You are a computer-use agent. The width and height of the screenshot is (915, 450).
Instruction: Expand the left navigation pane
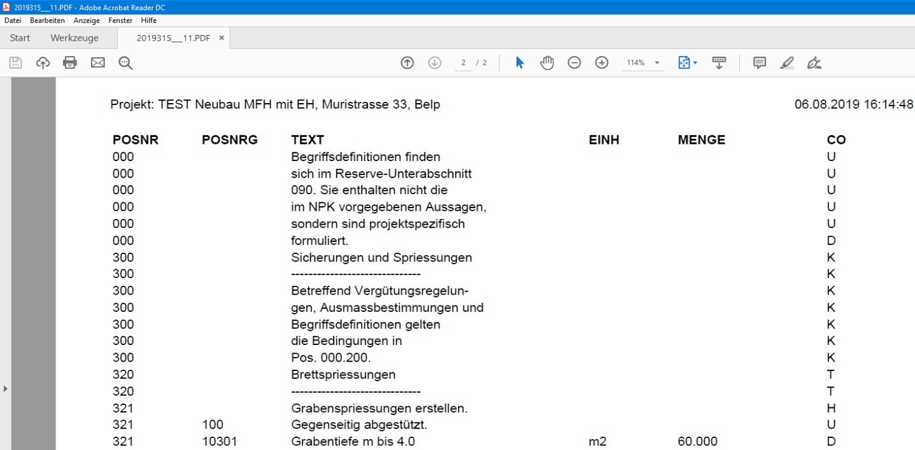click(x=5, y=388)
